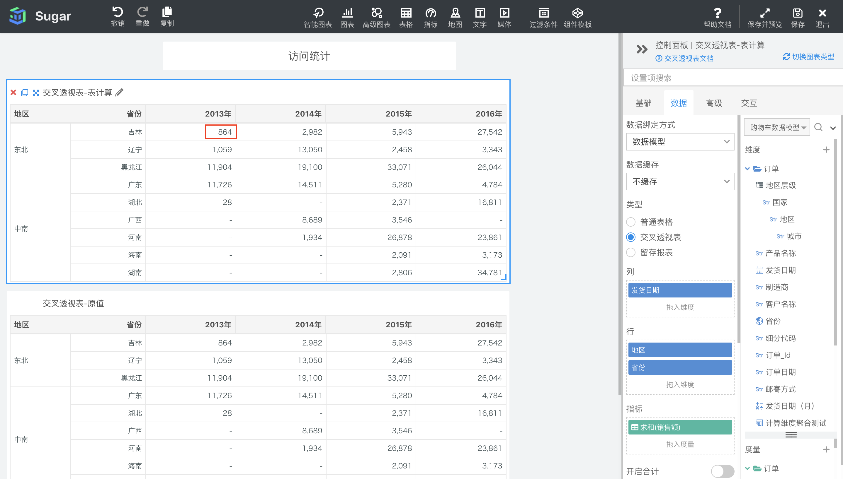The height and width of the screenshot is (479, 843).
Task: Open the 智能图表 smart chart tool
Action: pyautogui.click(x=318, y=18)
